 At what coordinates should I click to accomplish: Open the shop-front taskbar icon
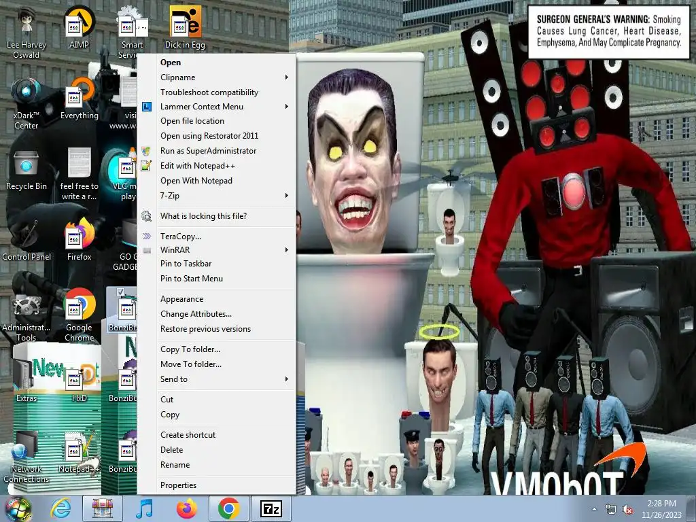click(103, 508)
